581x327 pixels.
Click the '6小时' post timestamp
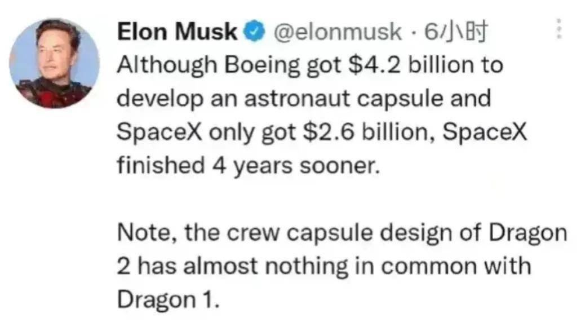pyautogui.click(x=456, y=32)
